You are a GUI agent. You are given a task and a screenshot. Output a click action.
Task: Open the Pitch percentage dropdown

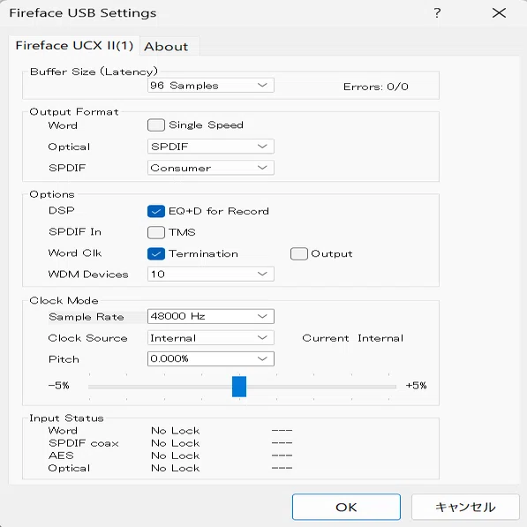point(211,359)
